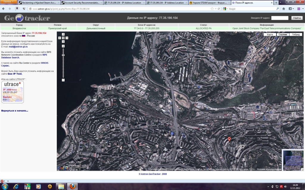Pan the map right with arrow

pyautogui.click(x=67, y=38)
